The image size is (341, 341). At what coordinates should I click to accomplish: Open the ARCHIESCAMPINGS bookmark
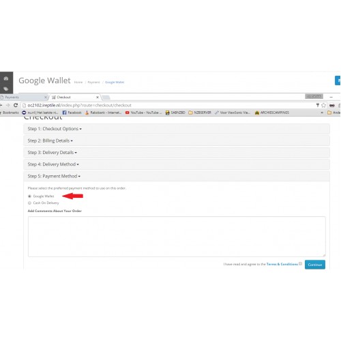pyautogui.click(x=272, y=113)
